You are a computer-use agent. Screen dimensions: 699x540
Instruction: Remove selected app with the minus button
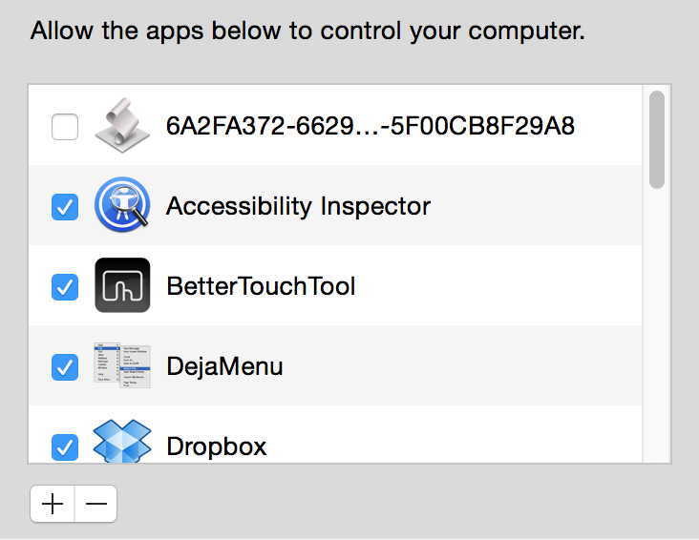pos(96,504)
